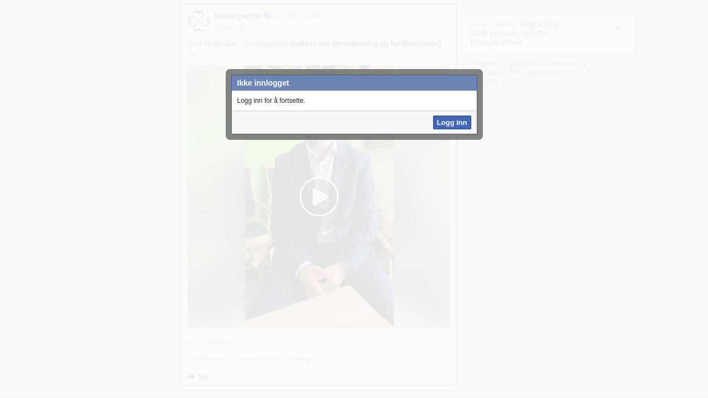Select Norsk (nynorsk) language

[493, 34]
